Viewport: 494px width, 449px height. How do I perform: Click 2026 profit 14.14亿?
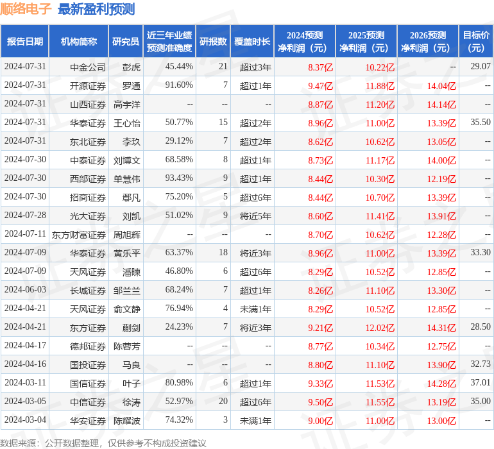tap(441, 105)
